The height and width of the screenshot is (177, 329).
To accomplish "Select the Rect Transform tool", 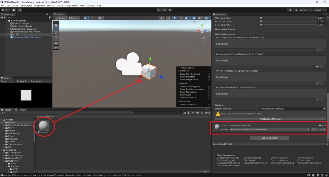I will click(x=56, y=40).
